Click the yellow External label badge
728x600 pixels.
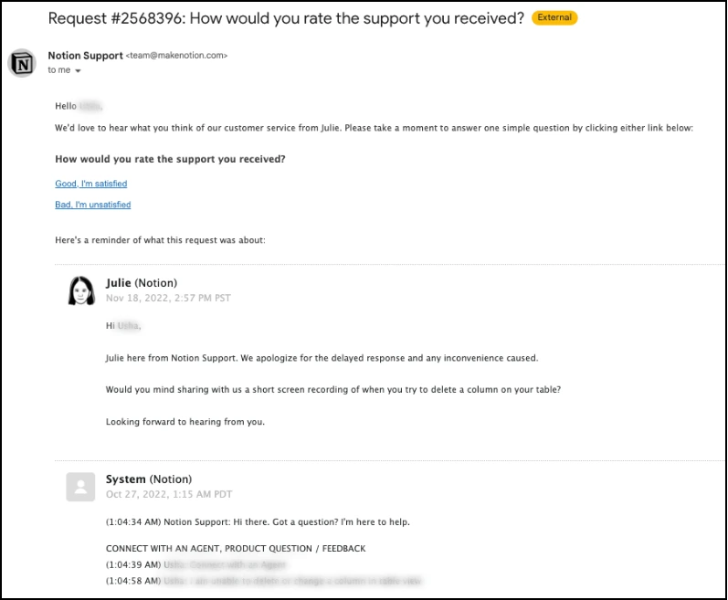554,17
